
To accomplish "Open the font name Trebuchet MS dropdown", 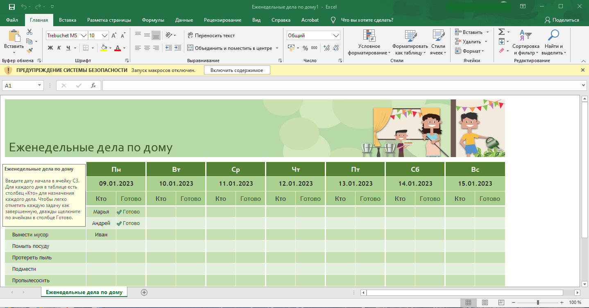I will click(x=84, y=36).
